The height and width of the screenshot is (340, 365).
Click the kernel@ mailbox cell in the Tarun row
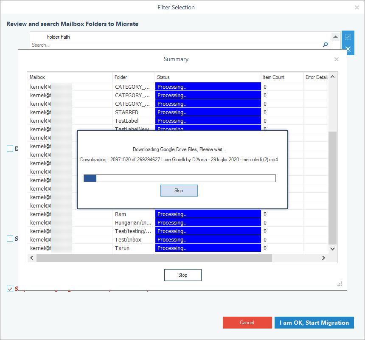(x=70, y=248)
